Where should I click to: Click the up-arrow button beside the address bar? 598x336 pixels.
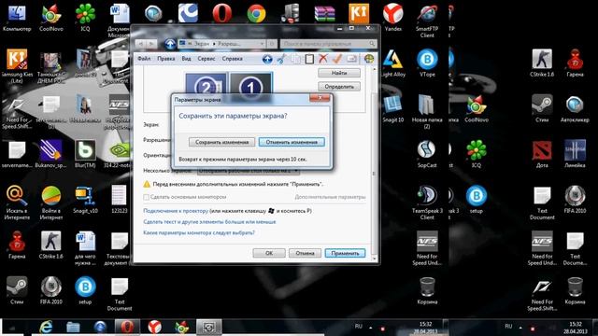[170, 44]
